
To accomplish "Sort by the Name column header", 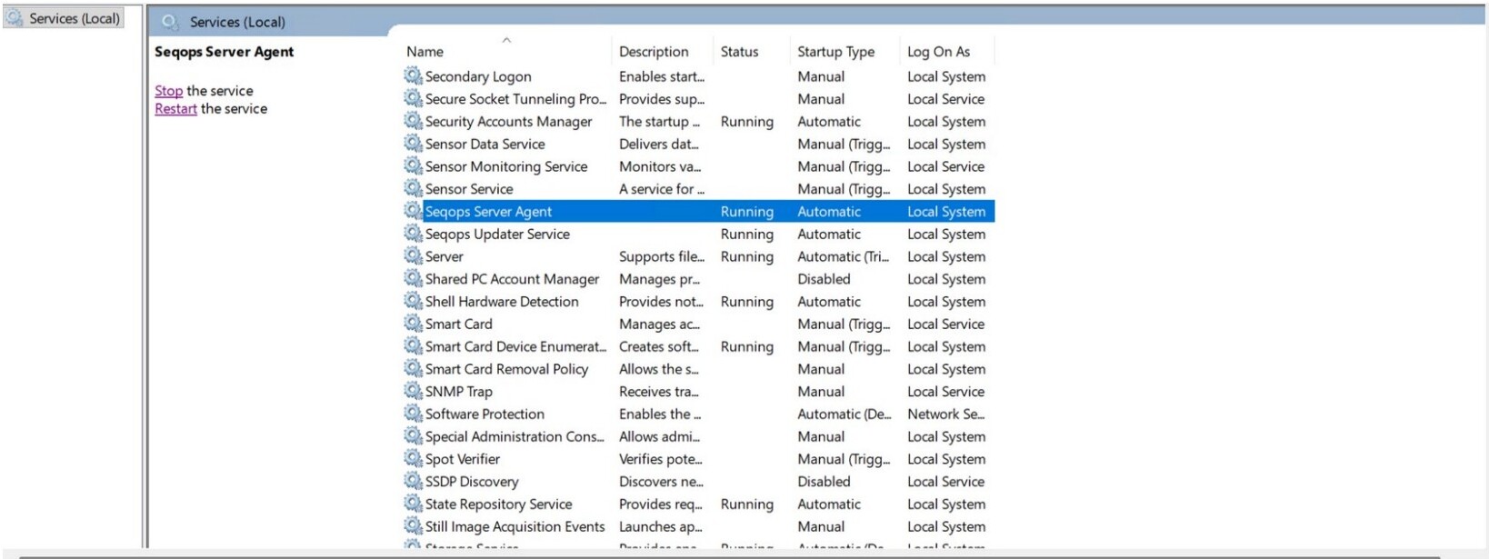I will pos(425,52).
